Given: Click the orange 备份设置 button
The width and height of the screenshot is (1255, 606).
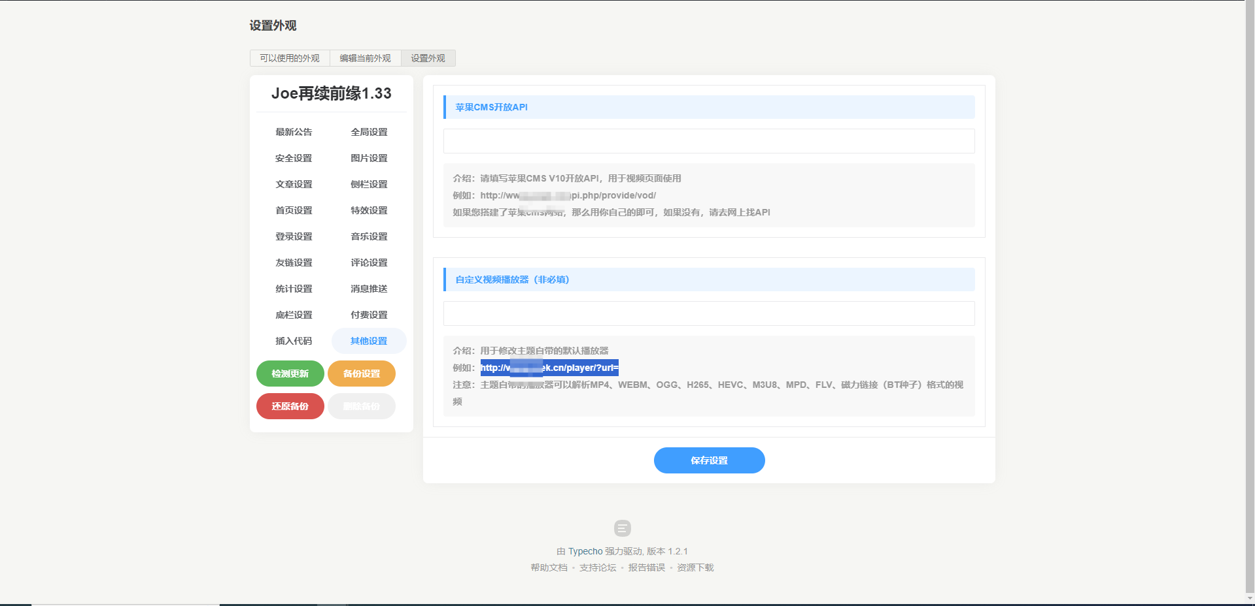Looking at the screenshot, I should click(x=362, y=374).
